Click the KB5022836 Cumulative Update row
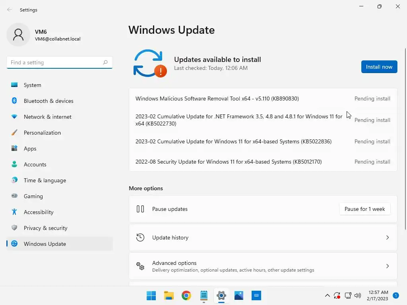407x305 pixels. click(x=263, y=141)
